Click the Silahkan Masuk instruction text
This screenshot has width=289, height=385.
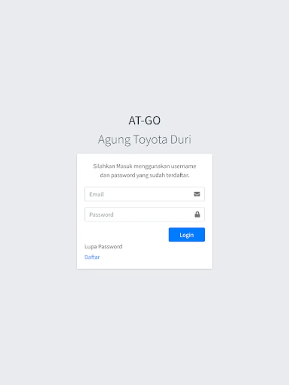[x=145, y=171]
